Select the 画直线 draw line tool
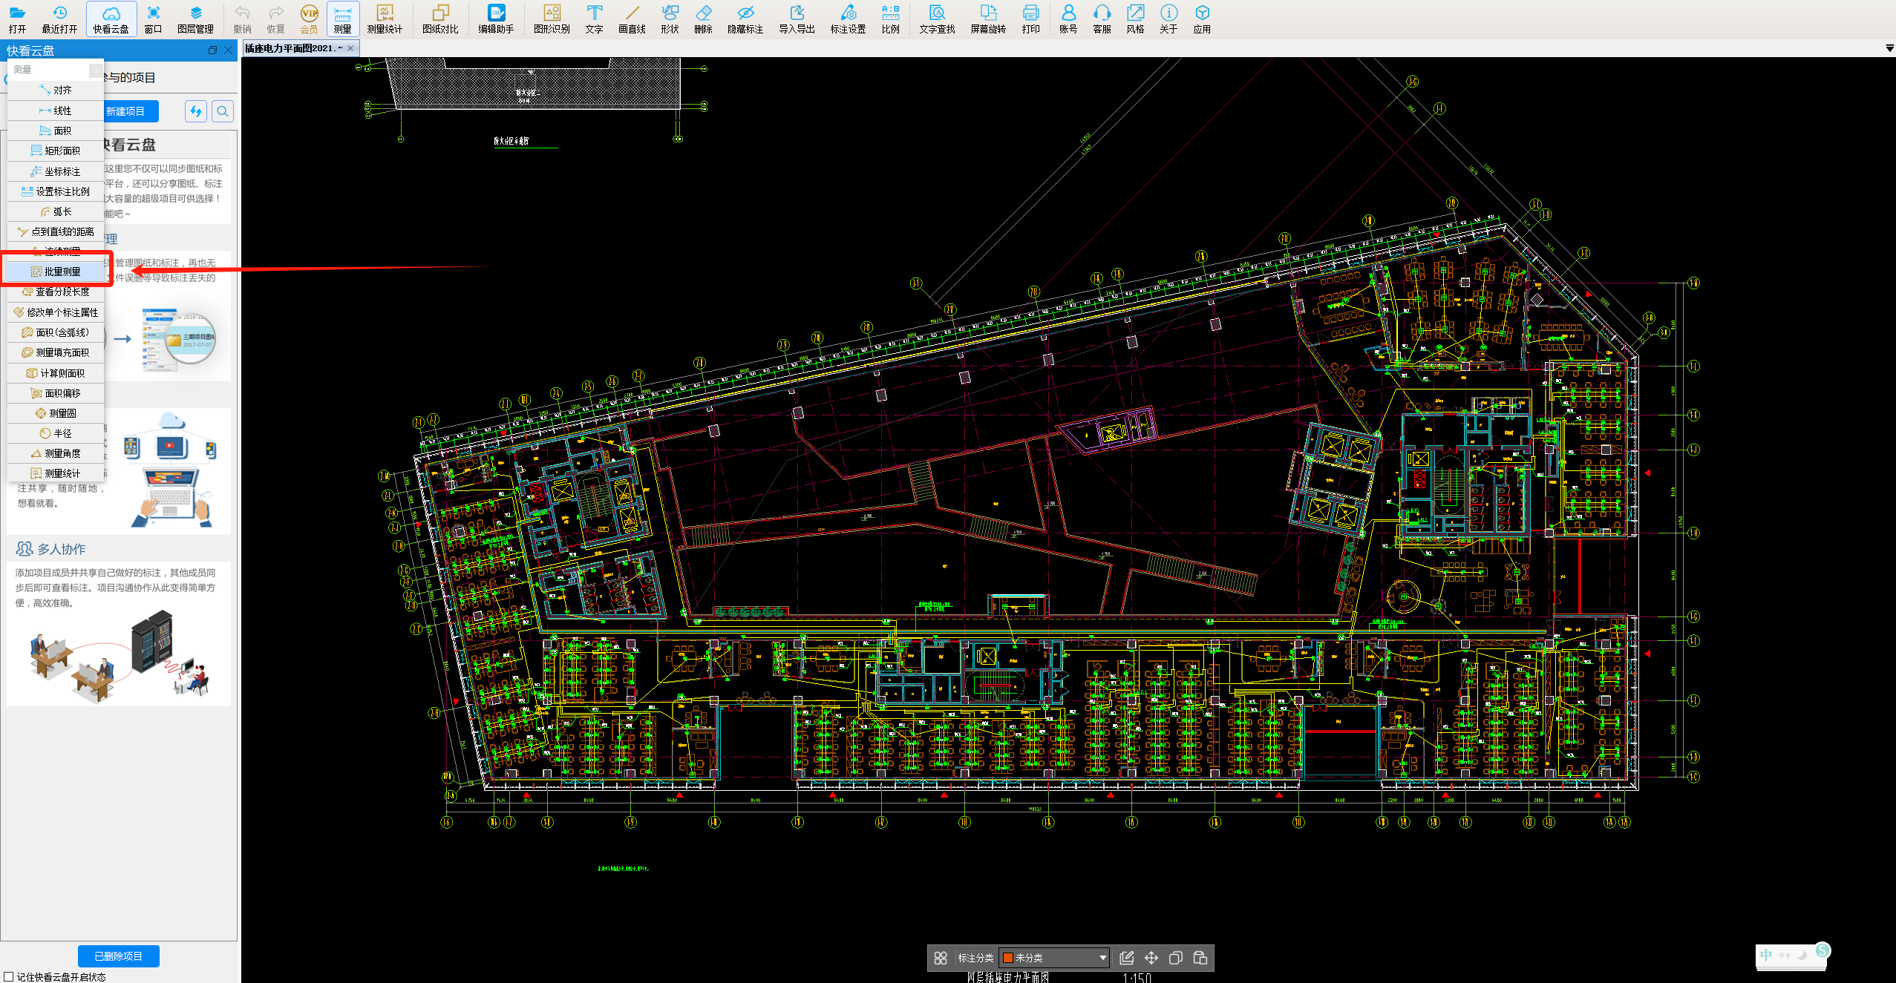The image size is (1896, 983). [x=632, y=19]
